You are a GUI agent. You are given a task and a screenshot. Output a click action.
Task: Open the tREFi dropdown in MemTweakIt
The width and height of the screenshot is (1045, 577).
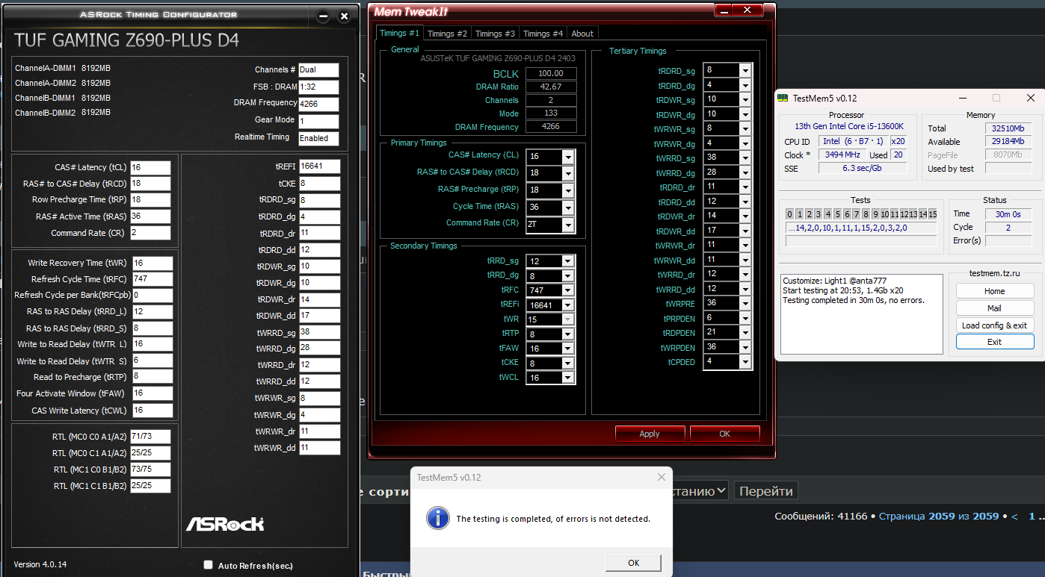coord(568,305)
